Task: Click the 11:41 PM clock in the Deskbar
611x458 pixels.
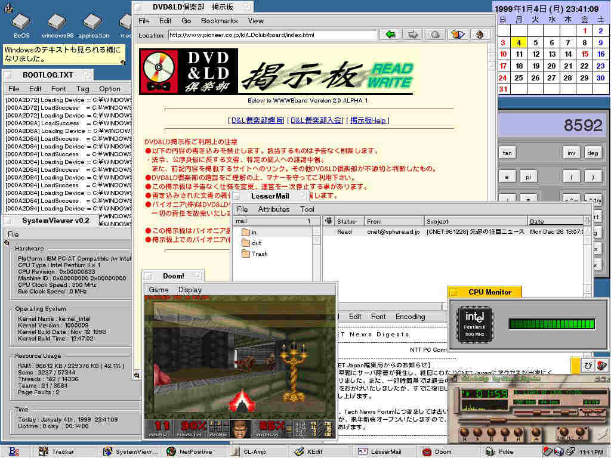Action: click(591, 452)
